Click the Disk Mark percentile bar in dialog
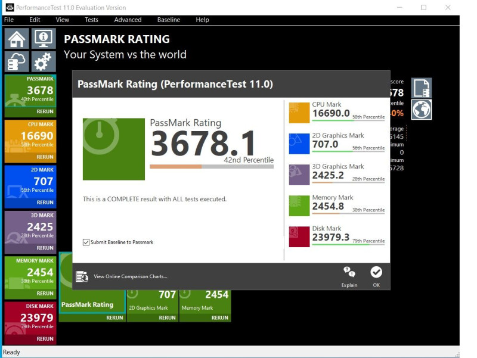The image size is (477, 358). tap(348, 244)
